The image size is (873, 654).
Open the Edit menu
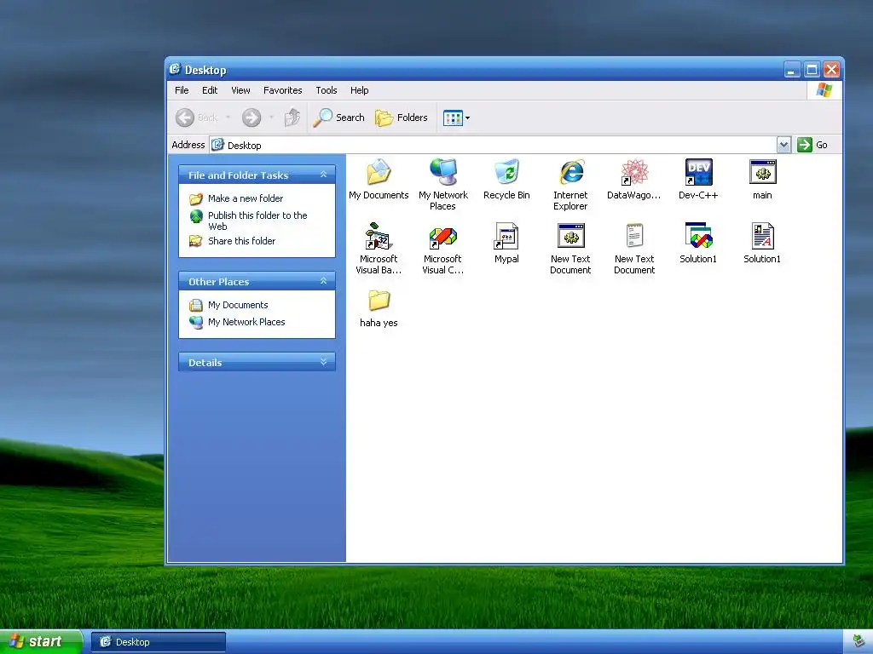[x=210, y=90]
